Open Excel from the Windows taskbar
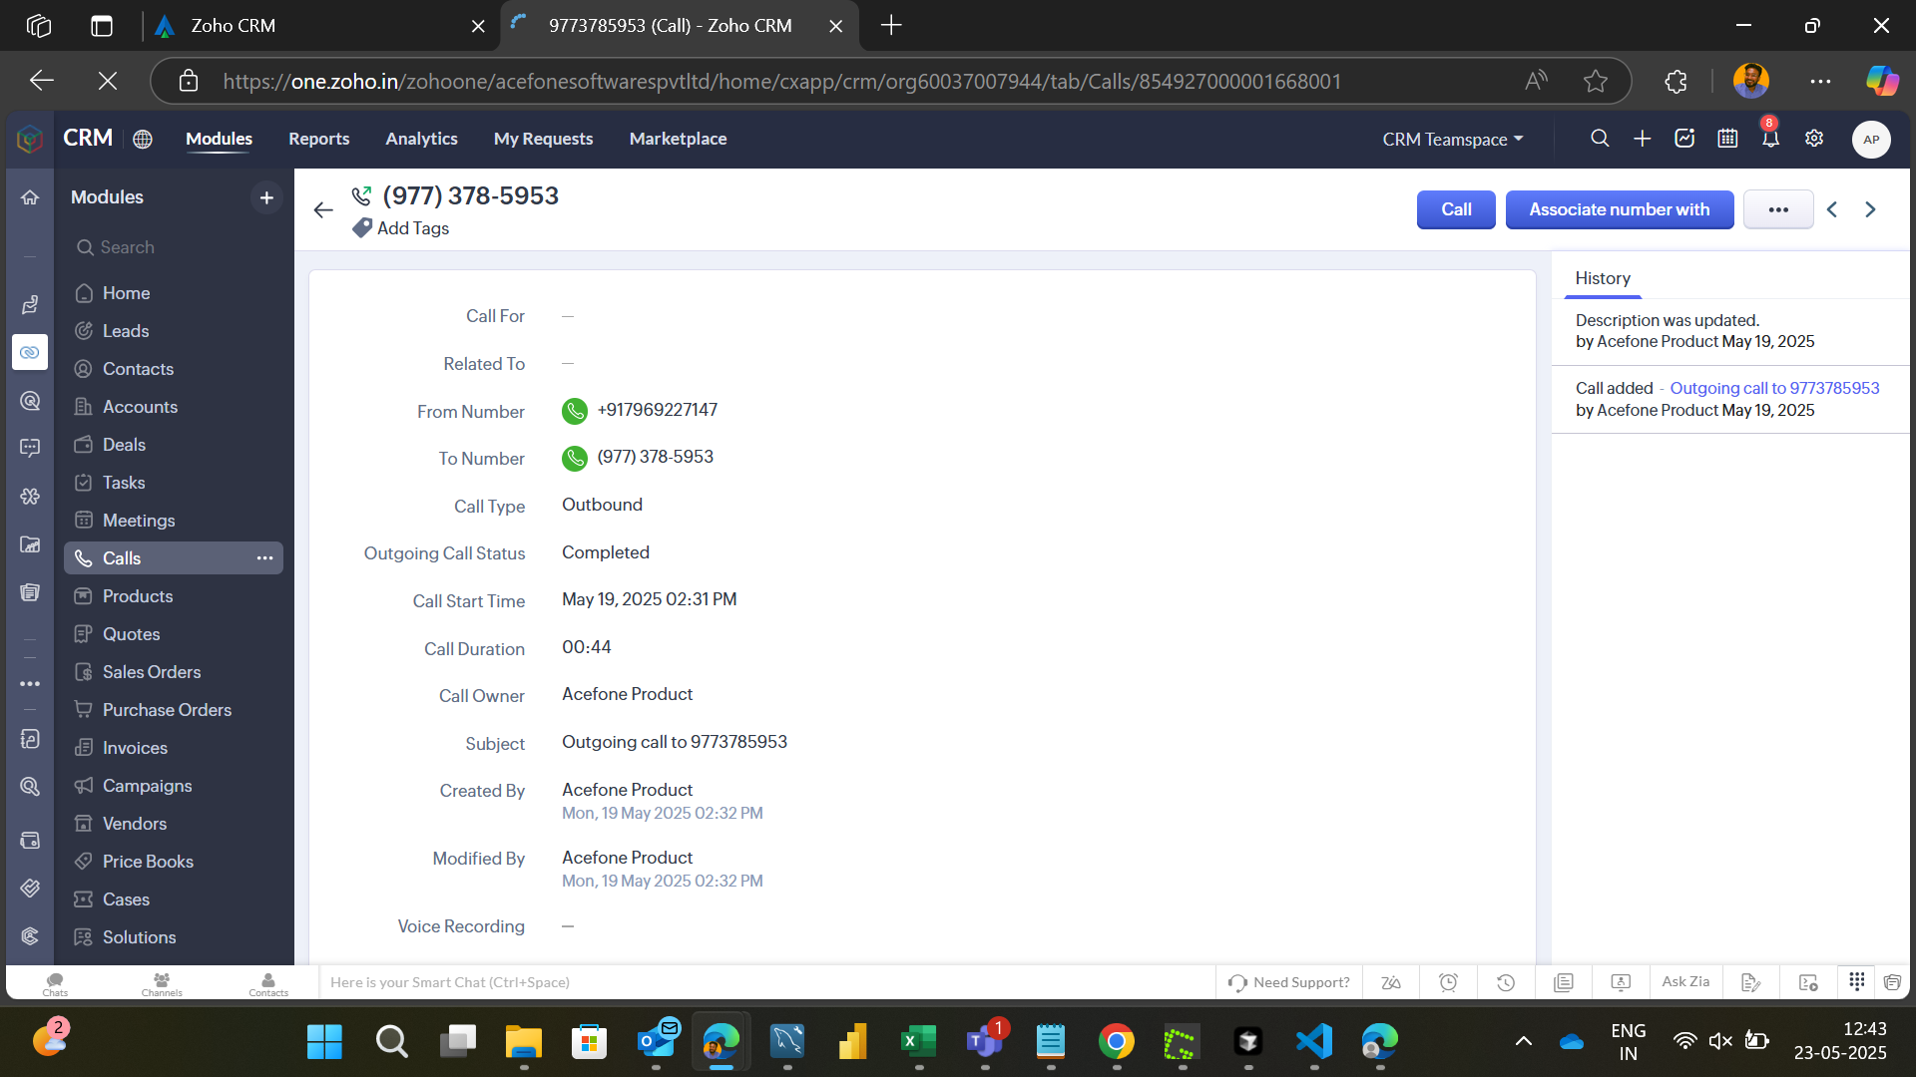The height and width of the screenshot is (1077, 1916). [917, 1042]
